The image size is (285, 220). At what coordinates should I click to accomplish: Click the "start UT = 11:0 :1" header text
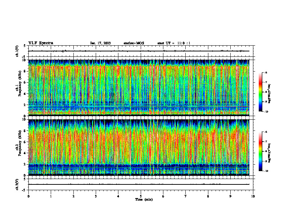174,43
